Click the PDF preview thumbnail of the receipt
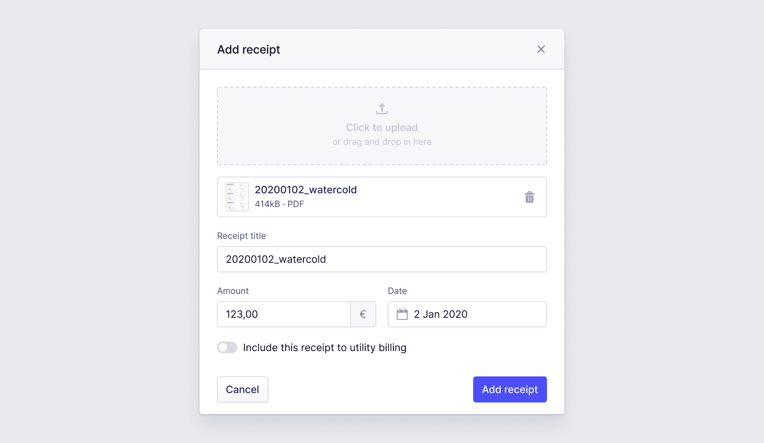The height and width of the screenshot is (443, 764). (x=237, y=197)
